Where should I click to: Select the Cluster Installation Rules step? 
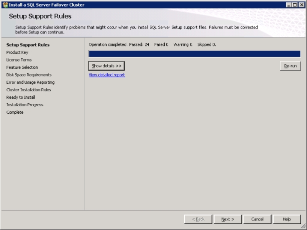(x=28, y=90)
